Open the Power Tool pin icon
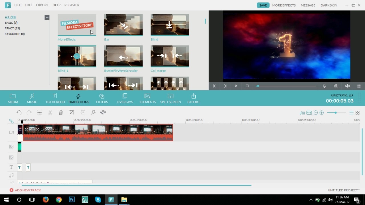This screenshot has width=365, height=205. click(x=93, y=112)
